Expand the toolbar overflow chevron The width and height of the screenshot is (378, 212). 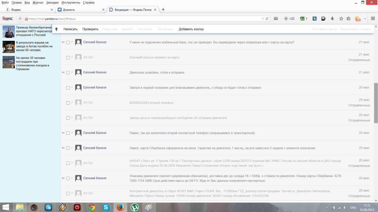(x=365, y=18)
